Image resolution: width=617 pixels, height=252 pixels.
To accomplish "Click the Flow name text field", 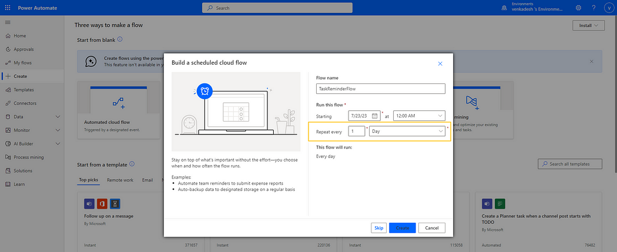I will (381, 89).
